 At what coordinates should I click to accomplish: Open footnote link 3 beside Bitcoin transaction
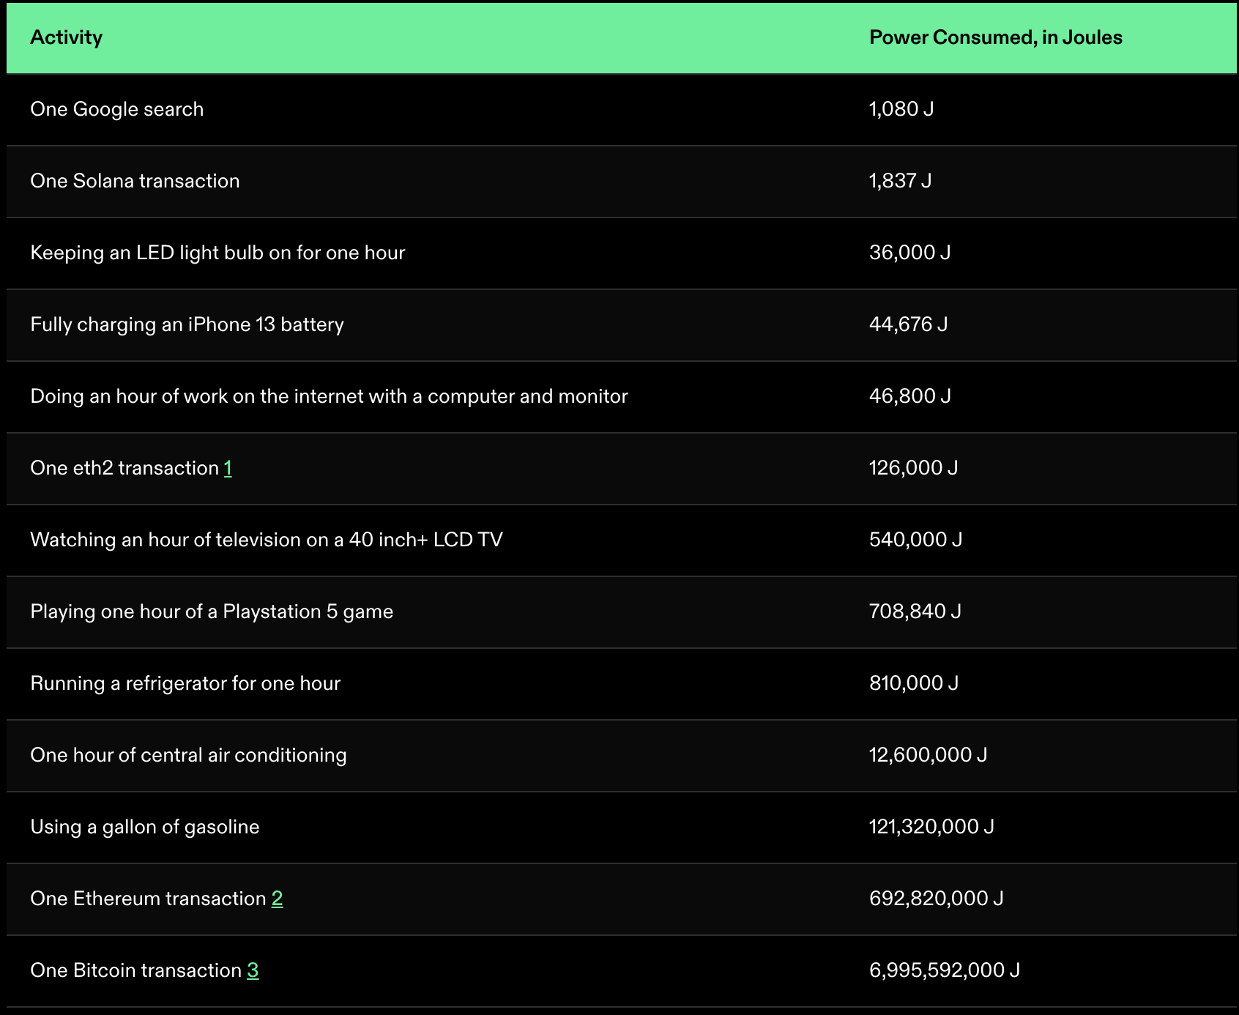pos(253,970)
